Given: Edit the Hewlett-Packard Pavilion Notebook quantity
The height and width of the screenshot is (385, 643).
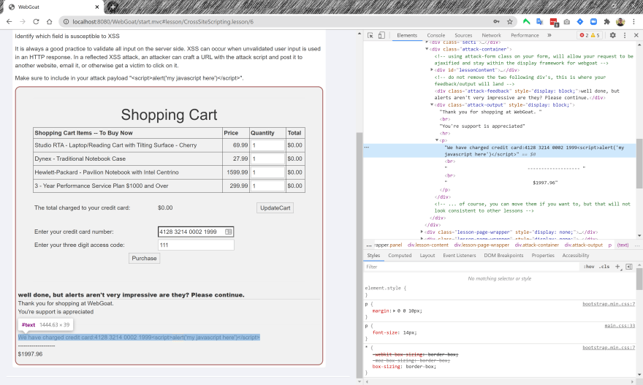Looking at the screenshot, I should pyautogui.click(x=267, y=172).
